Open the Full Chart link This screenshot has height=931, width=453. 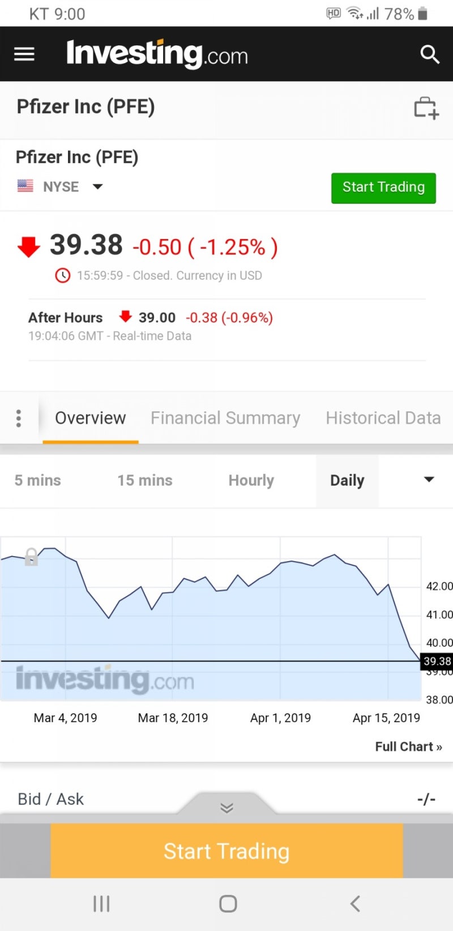point(408,746)
